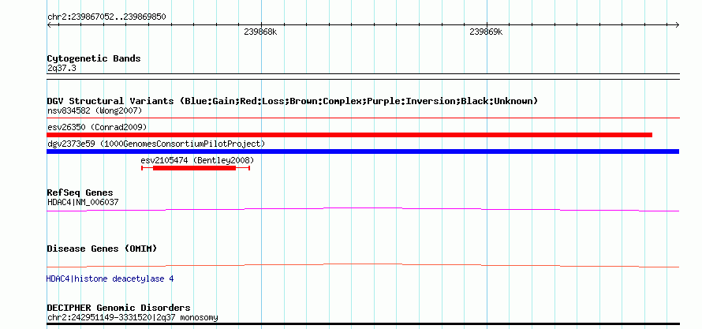Open the dgv2373e59 1000GenomesConsortiumPilotProject label
Image resolution: width=702 pixels, height=329 pixels.
(156, 144)
